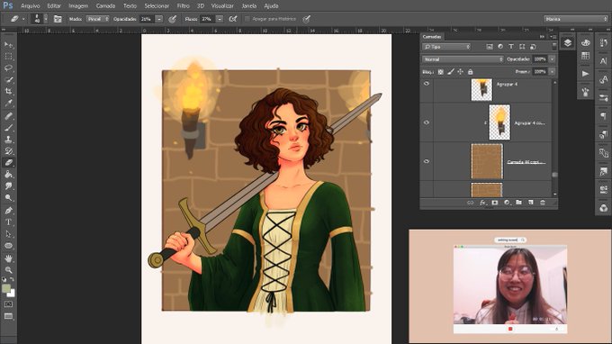
Task: Hide the Agrupar 4 layer
Action: point(427,84)
